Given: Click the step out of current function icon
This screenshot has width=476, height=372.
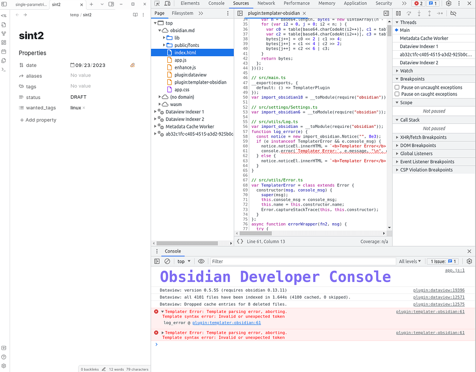Looking at the screenshot, I should pyautogui.click(x=429, y=13).
